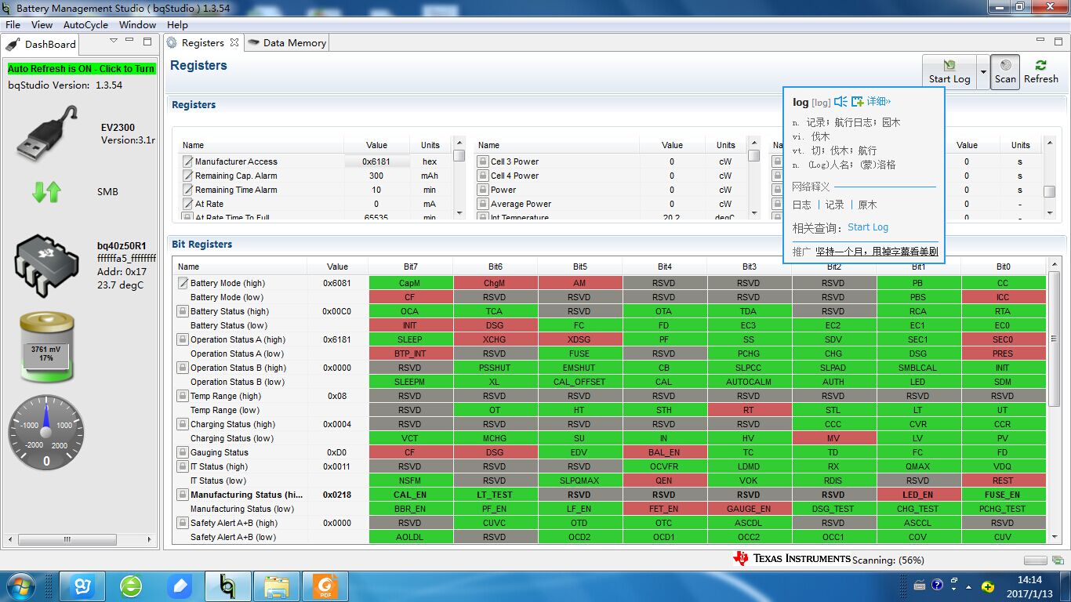Open the Window menu
The image size is (1071, 602).
(x=137, y=24)
